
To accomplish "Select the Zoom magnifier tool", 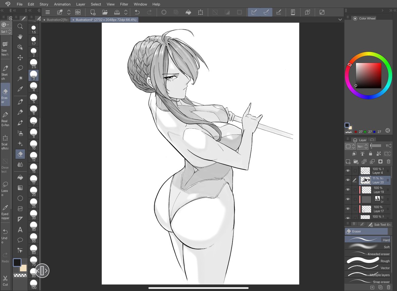I will 20,26.
